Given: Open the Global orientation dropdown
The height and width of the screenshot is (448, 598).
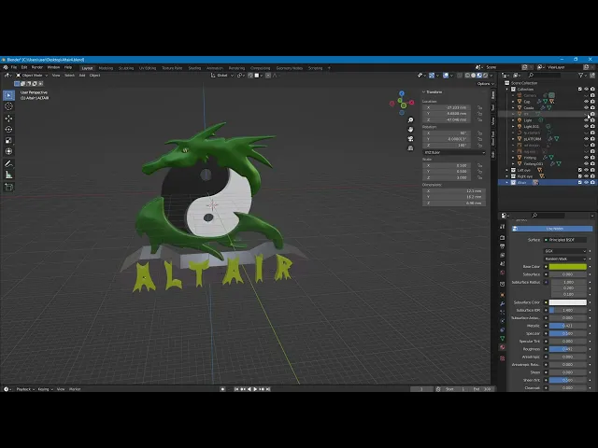Looking at the screenshot, I should click(x=222, y=76).
